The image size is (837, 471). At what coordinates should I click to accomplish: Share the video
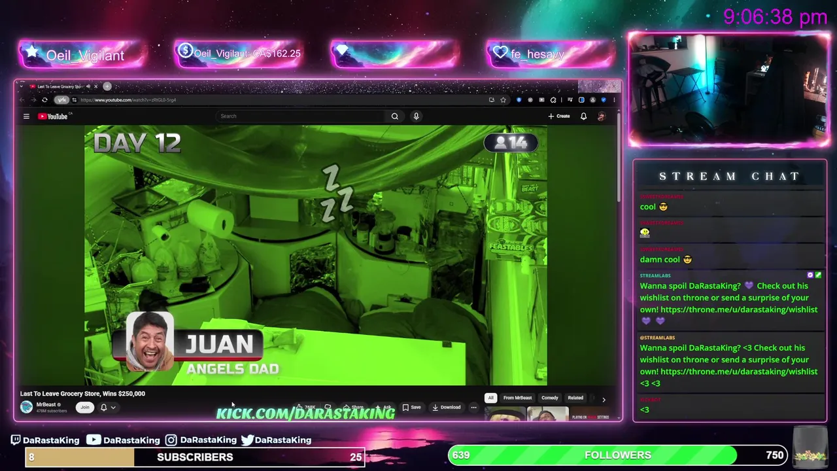353,407
